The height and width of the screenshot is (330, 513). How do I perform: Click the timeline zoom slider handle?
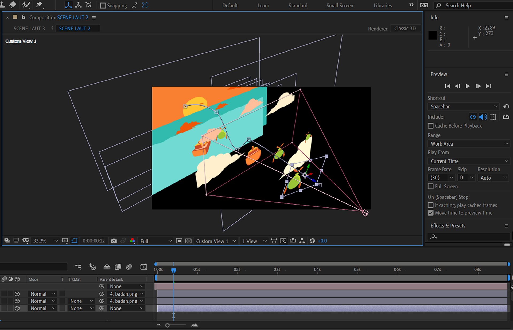(x=168, y=325)
